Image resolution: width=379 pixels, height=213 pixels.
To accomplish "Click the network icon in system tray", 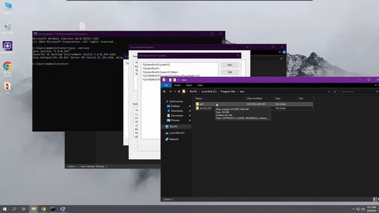I will (358, 209).
